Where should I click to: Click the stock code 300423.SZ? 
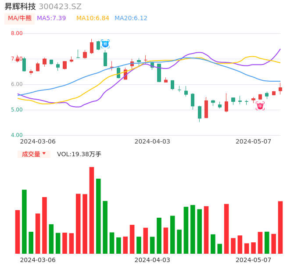(x=60, y=7)
